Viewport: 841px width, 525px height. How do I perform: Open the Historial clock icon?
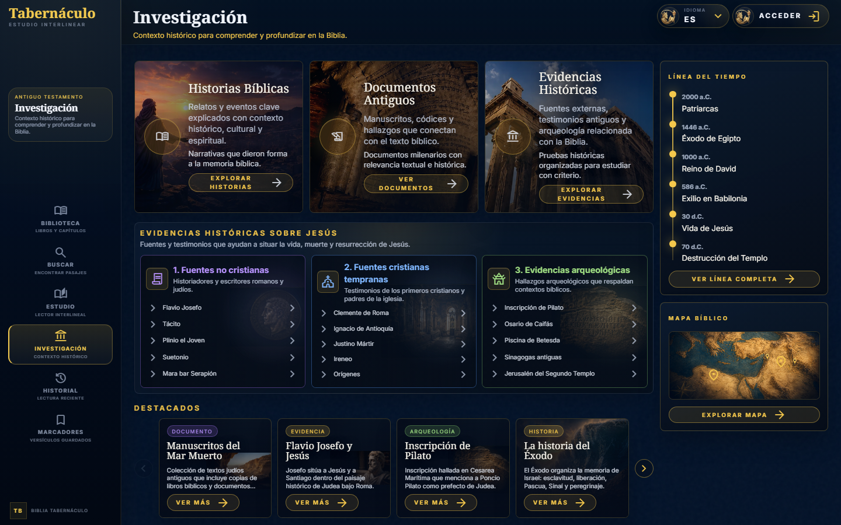(x=61, y=378)
